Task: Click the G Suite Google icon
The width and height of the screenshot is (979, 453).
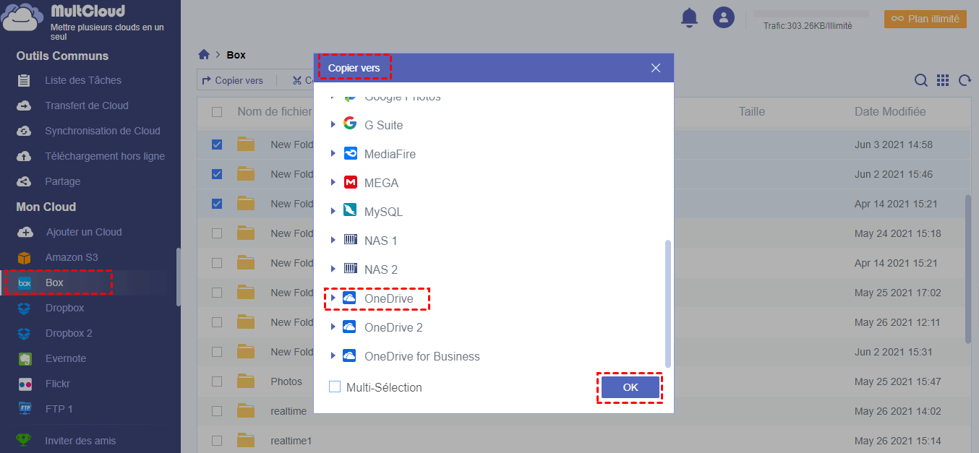Action: [350, 124]
